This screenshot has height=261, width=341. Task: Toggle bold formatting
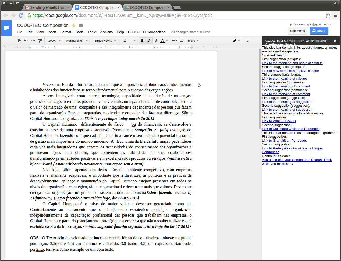click(x=142, y=41)
